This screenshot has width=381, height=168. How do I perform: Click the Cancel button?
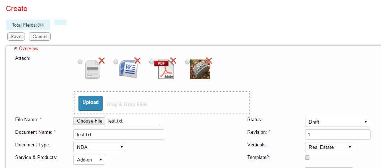(x=40, y=36)
